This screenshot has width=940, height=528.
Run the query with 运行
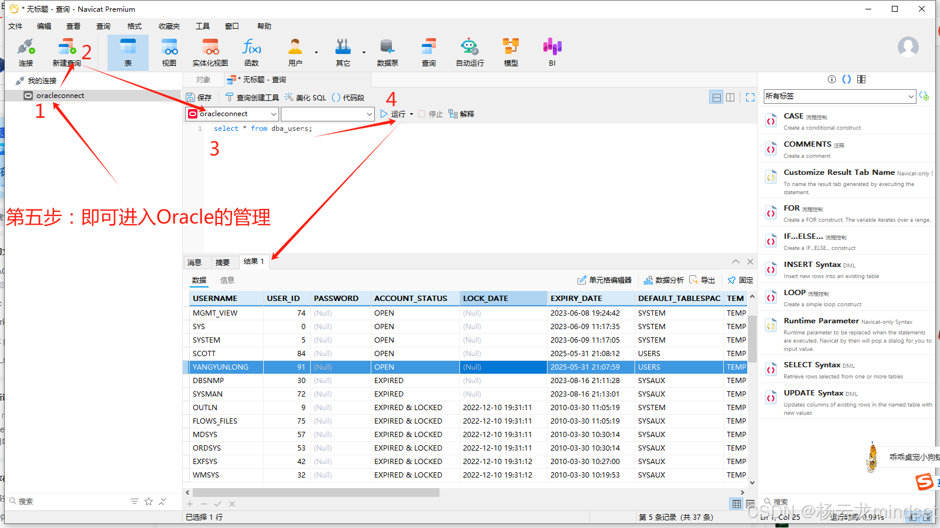[392, 114]
